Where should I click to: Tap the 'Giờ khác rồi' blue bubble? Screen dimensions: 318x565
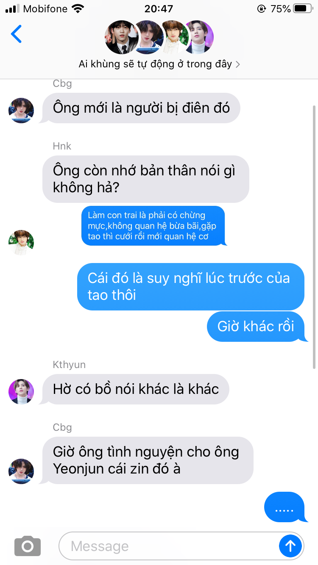[x=257, y=327]
